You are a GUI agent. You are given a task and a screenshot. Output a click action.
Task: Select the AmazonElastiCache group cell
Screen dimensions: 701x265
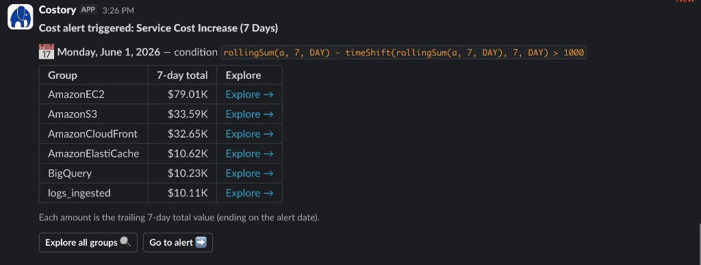[94, 153]
